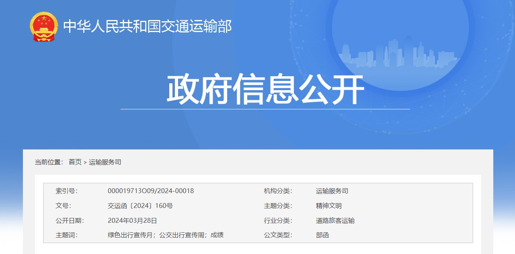The height and width of the screenshot is (254, 515).
Task: Select keywords 绿色出行宣传月；公交出行宣传周；成绩
Action: pyautogui.click(x=166, y=235)
